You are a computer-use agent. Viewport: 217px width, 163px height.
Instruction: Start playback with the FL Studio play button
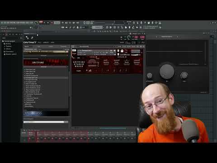coord(45,23)
